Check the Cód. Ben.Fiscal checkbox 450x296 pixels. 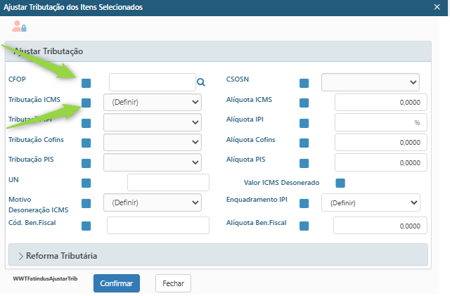click(x=86, y=226)
